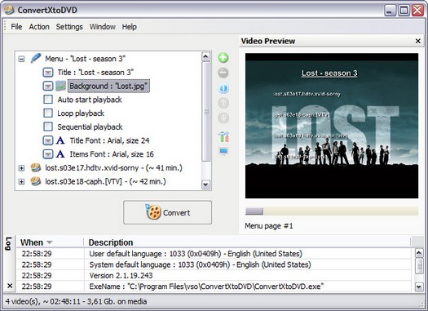Image resolution: width=428 pixels, height=311 pixels.
Task: Select Title : 'Lost - season 3' row
Action: click(95, 73)
